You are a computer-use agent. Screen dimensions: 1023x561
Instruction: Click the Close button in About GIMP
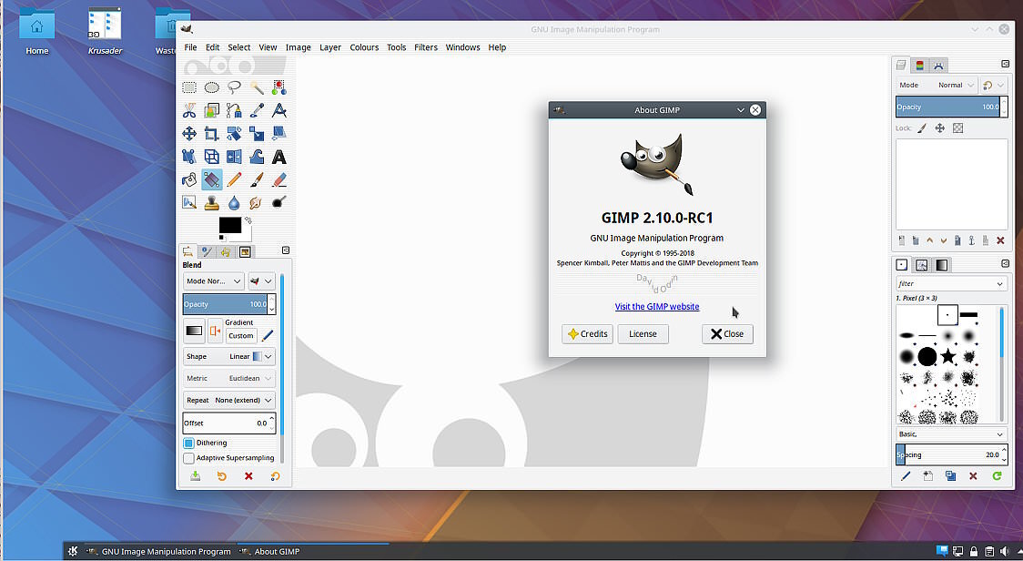[x=727, y=333]
